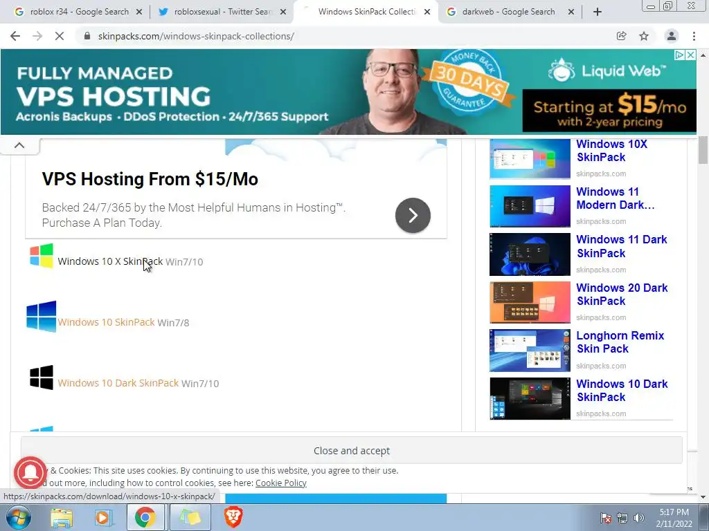Open Windows 20 Dark SkinPack sidebar link
The image size is (709, 531).
click(x=622, y=295)
